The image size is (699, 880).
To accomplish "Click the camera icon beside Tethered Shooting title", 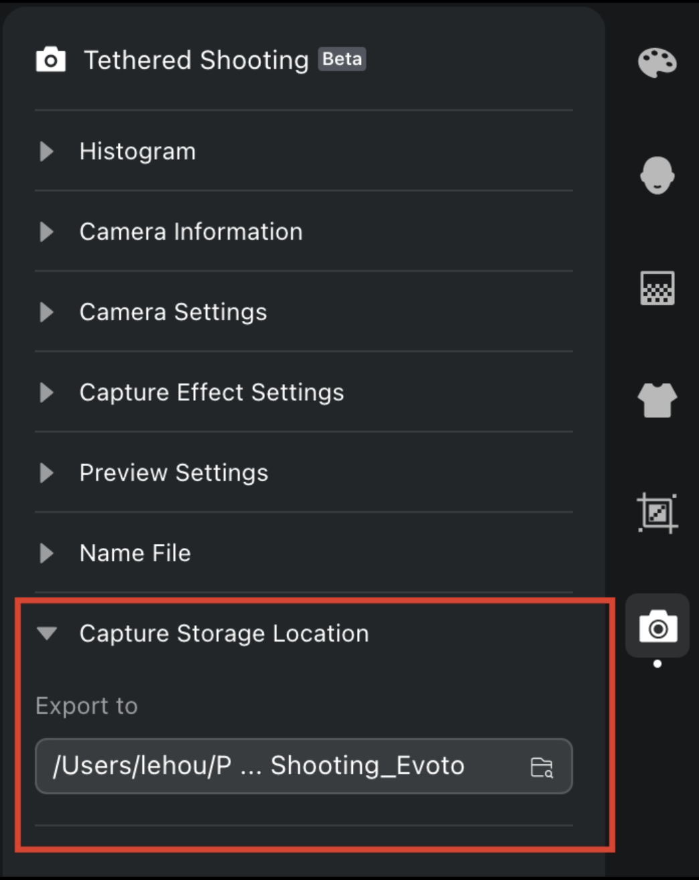I will tap(51, 60).
